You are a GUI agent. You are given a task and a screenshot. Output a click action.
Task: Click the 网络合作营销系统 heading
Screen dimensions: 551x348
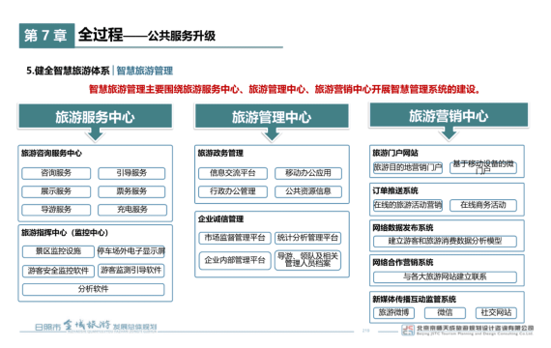[x=403, y=263]
